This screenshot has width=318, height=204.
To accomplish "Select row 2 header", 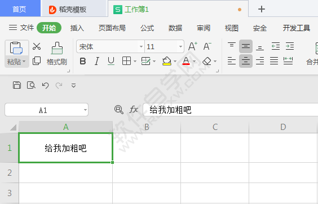I will pyautogui.click(x=10, y=173).
